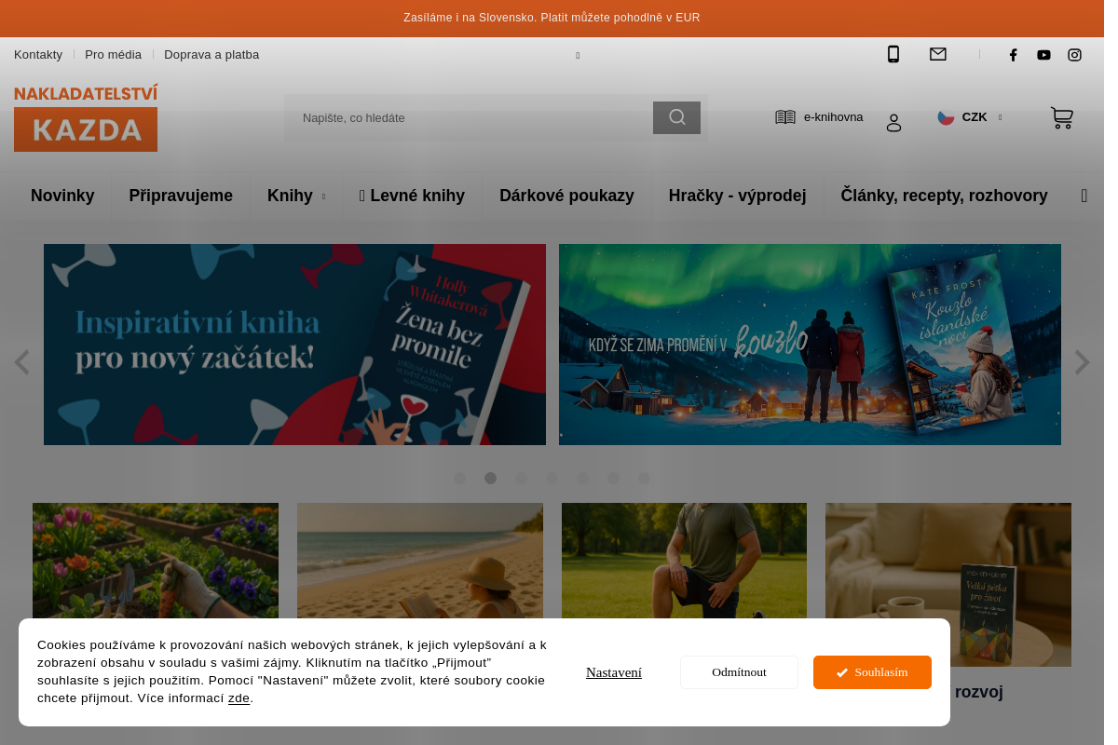1118x745 pixels.
Task: Go to Dárkové poukazy menu item
Action: click(566, 196)
